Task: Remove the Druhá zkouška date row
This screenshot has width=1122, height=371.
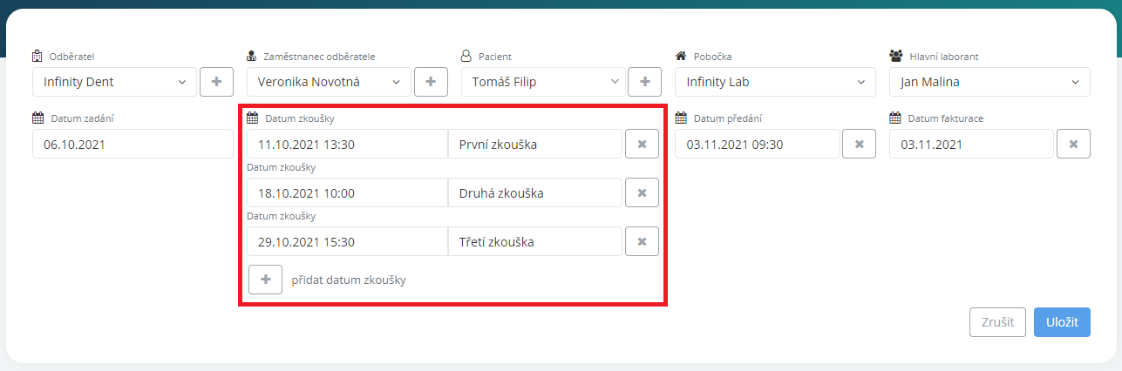Action: point(643,192)
